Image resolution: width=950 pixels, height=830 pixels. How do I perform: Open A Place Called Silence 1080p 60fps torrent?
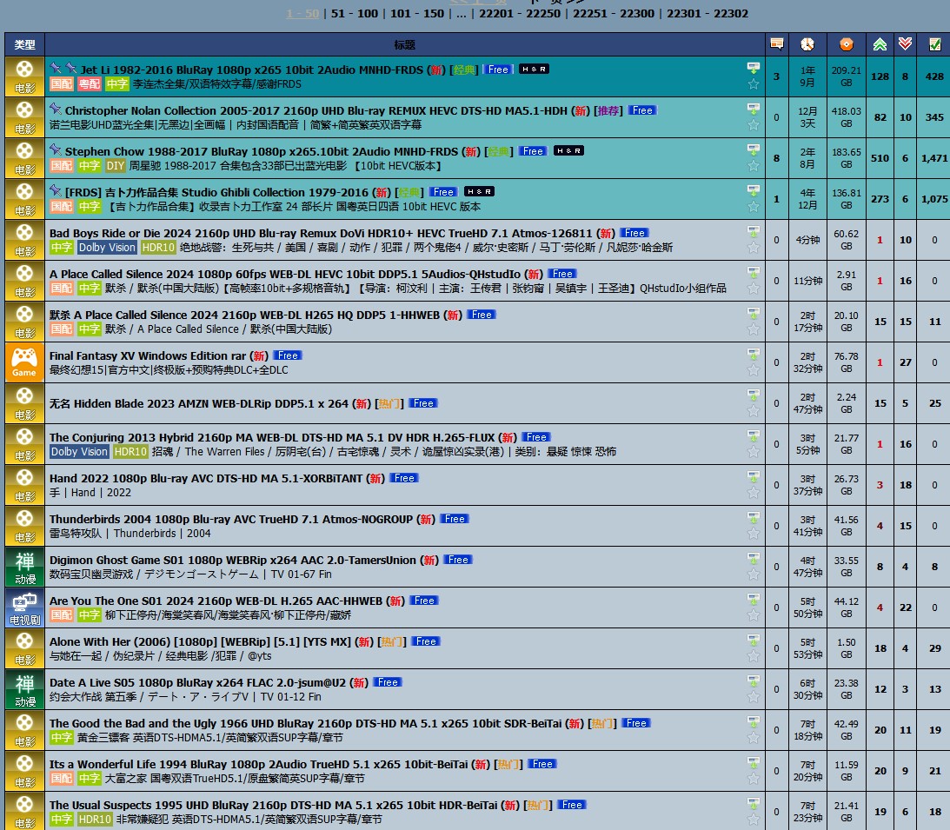click(285, 274)
